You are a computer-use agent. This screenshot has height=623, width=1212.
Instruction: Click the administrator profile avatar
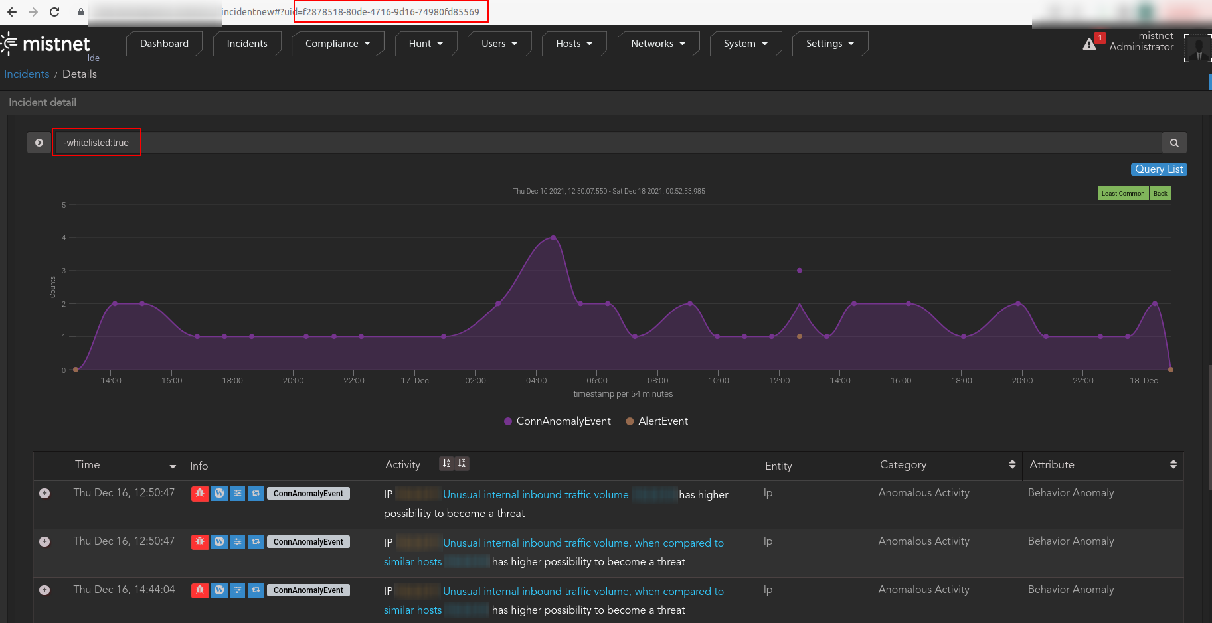point(1198,48)
